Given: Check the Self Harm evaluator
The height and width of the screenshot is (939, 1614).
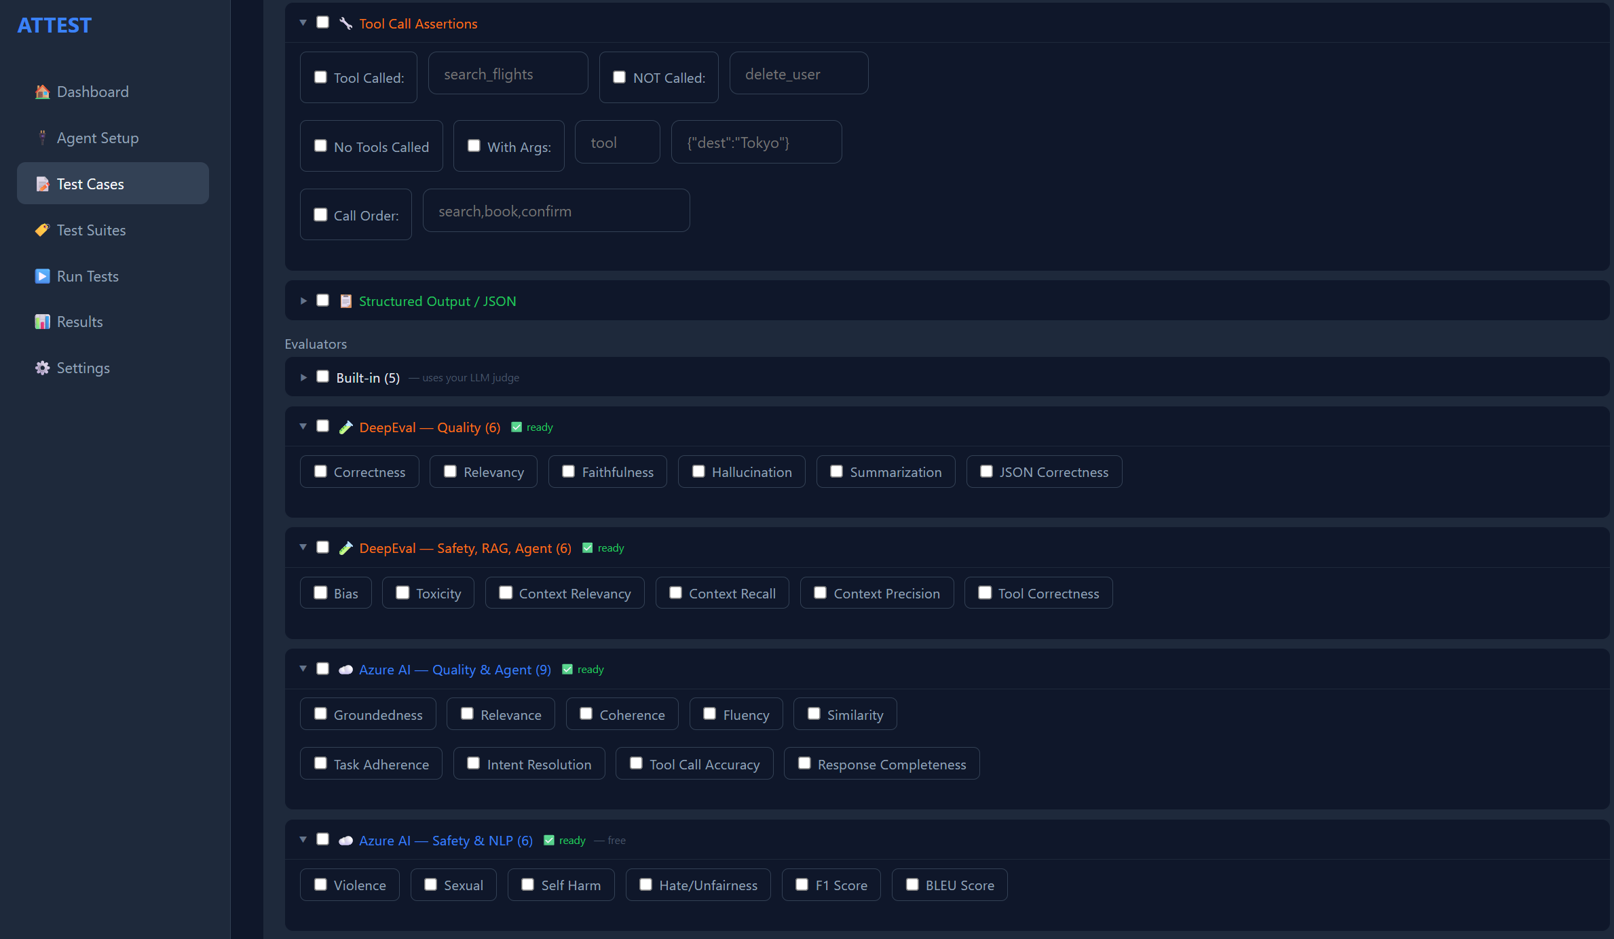Looking at the screenshot, I should [527, 885].
